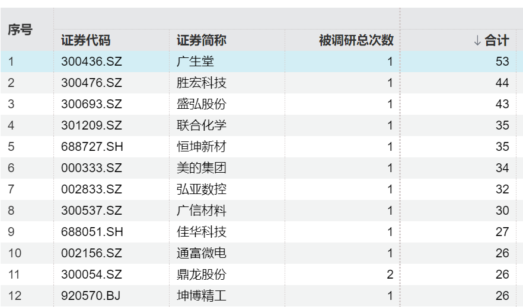Select stock code 300537.SZ

pos(91,211)
